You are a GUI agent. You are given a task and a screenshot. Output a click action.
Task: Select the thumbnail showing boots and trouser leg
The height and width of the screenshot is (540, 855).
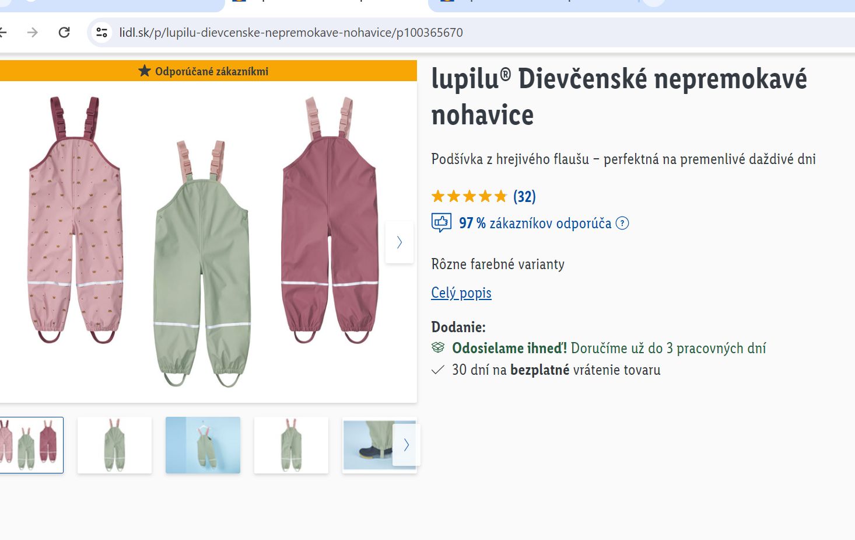[369, 445]
